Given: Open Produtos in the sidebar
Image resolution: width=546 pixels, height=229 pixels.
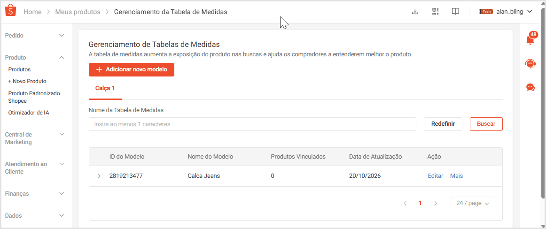Looking at the screenshot, I should point(20,69).
